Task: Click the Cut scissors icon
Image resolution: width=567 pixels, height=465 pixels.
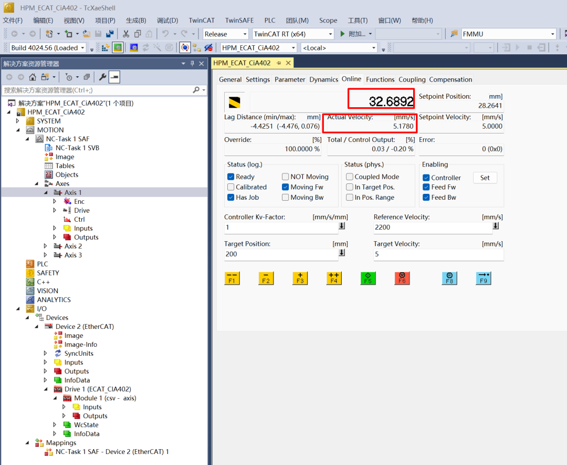Action: tap(126, 34)
